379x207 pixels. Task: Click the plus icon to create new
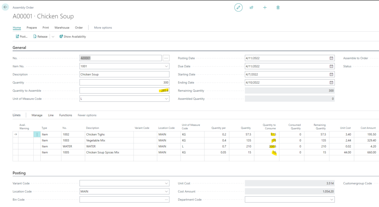point(265,7)
